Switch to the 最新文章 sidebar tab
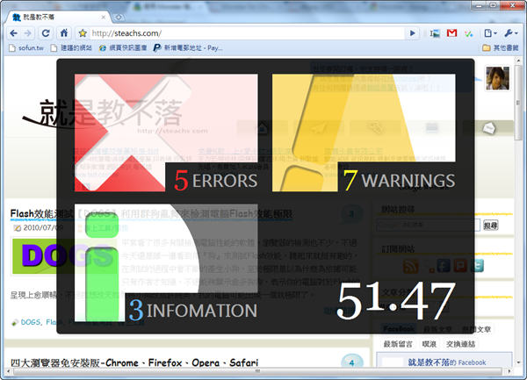This screenshot has height=380, width=527. coord(437,329)
